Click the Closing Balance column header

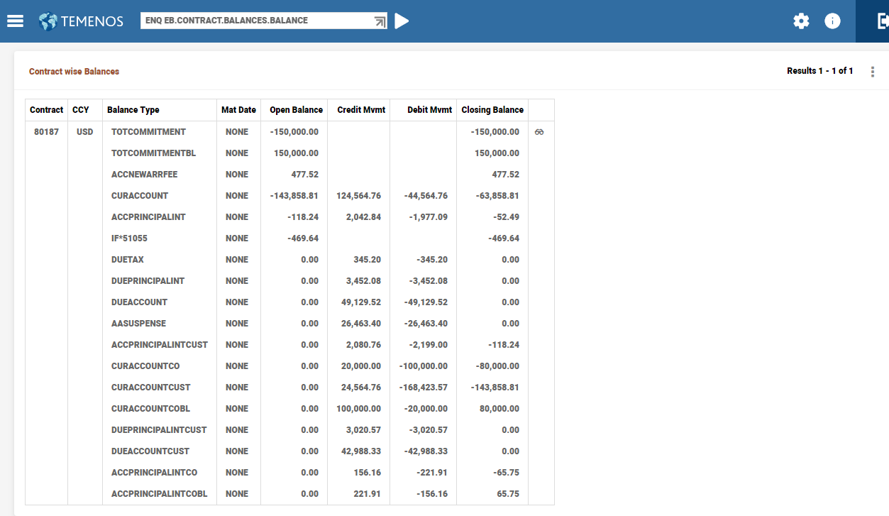[x=492, y=110]
